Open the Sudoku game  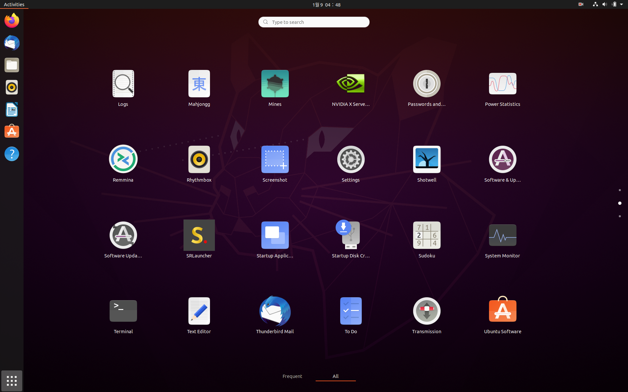[x=427, y=240]
